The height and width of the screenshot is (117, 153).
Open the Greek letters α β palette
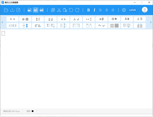coord(102,19)
